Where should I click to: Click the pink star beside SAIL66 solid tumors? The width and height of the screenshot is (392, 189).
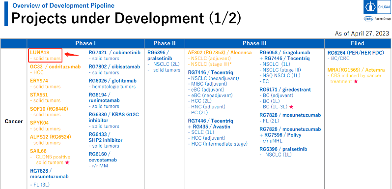pos(67,162)
